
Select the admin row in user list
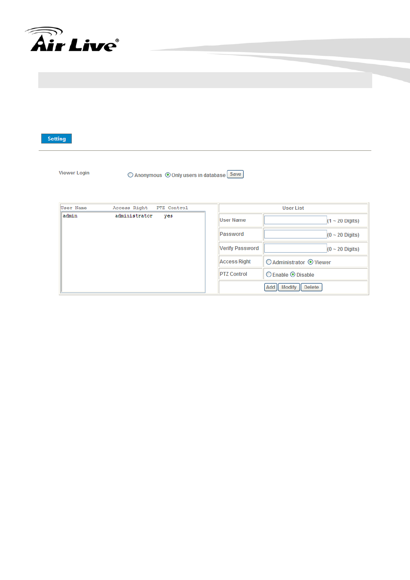click(133, 216)
